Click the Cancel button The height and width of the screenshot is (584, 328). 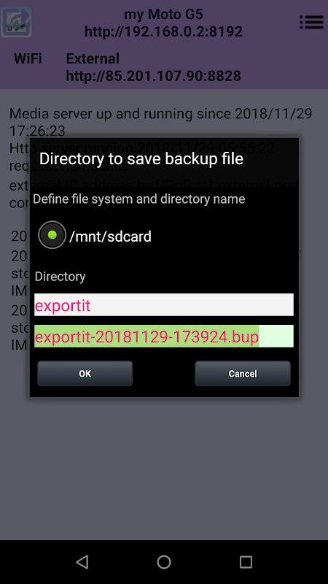pyautogui.click(x=243, y=374)
